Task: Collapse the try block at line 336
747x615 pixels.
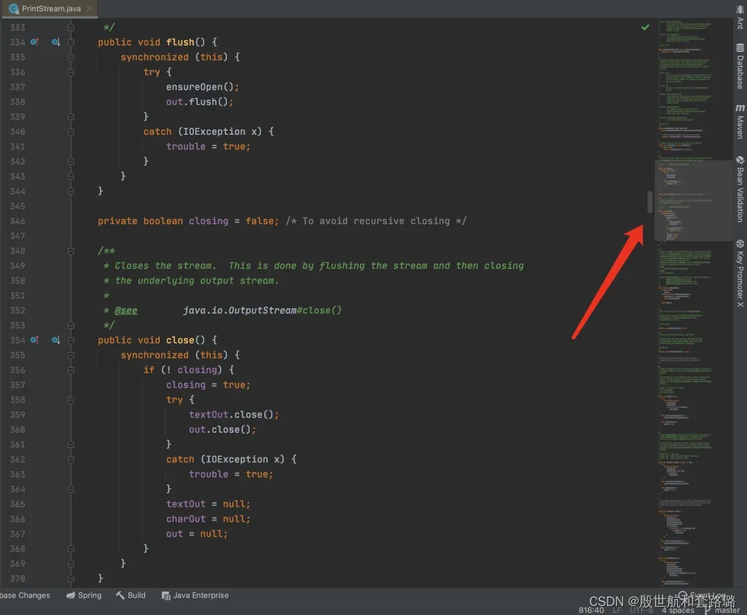Action: click(x=71, y=73)
